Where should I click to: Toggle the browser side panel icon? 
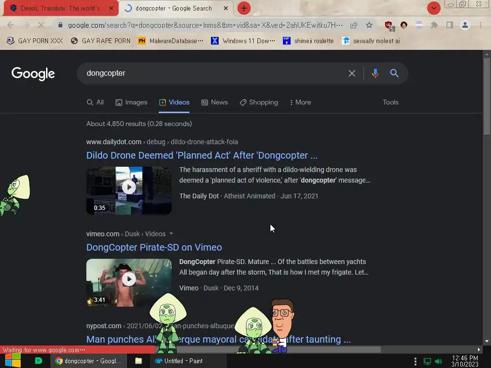[x=450, y=25]
